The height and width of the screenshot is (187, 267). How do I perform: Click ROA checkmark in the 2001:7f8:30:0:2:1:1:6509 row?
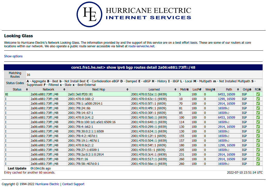pos(258,131)
